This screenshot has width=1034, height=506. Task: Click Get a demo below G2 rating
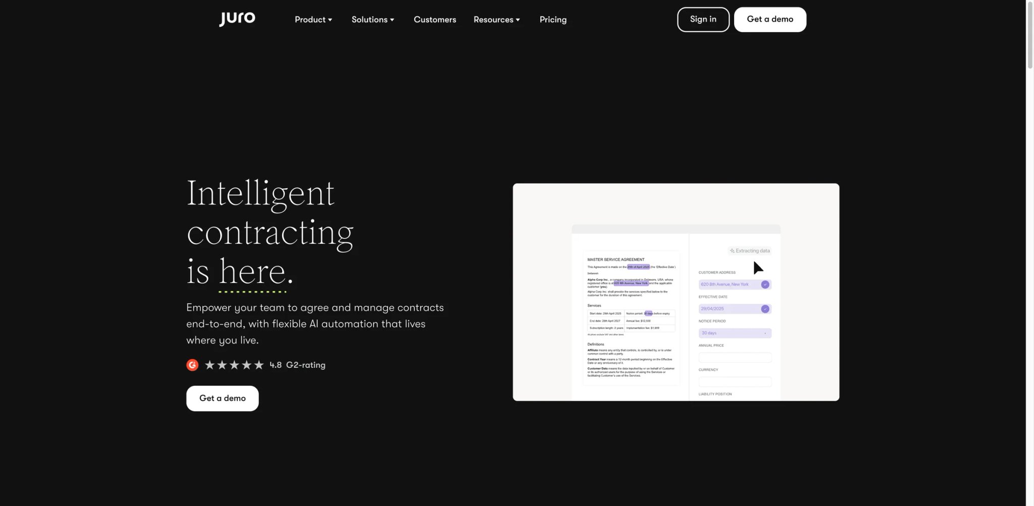(222, 398)
